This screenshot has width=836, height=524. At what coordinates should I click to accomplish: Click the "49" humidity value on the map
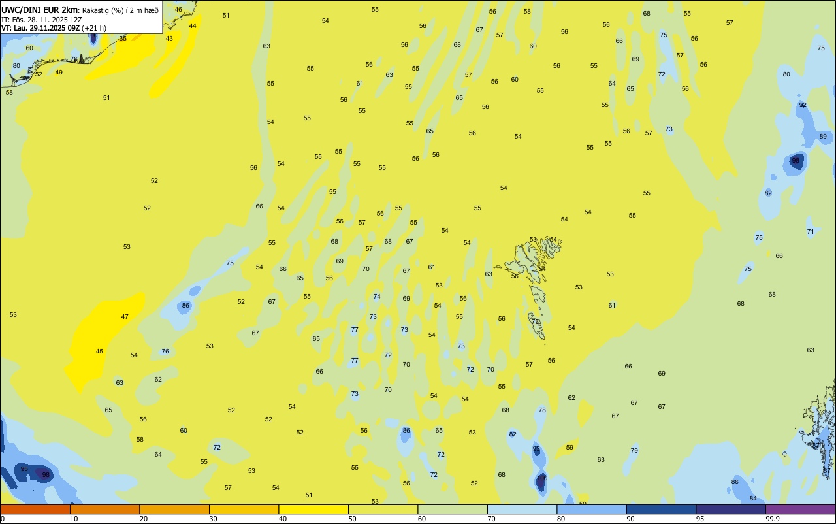[x=59, y=73]
